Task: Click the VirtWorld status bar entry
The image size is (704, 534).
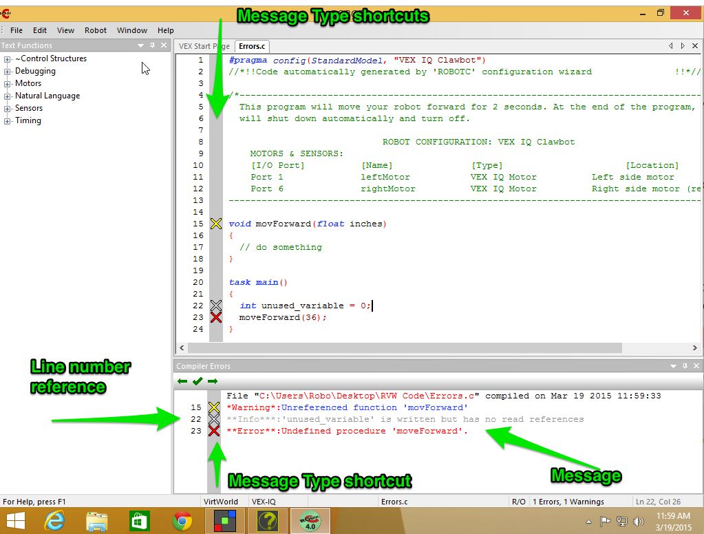Action: tap(221, 502)
